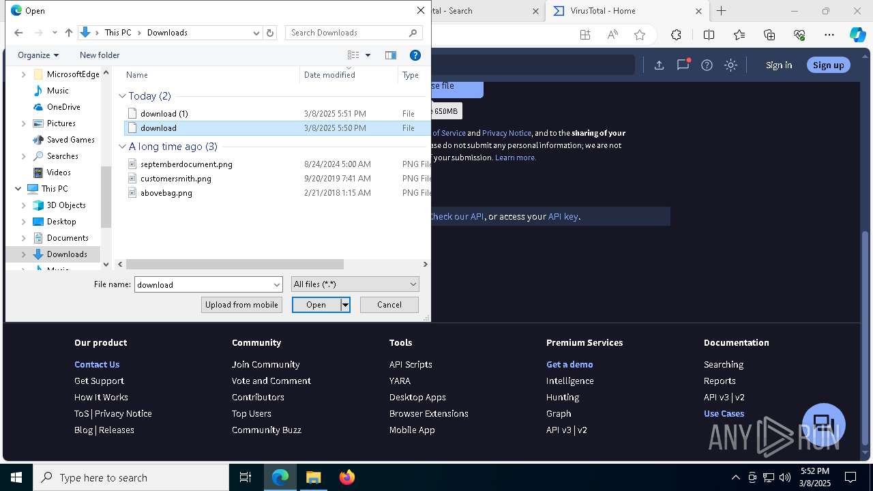The height and width of the screenshot is (491, 873).
Task: Open VirusTotal notifications chat icon
Action: tap(683, 65)
